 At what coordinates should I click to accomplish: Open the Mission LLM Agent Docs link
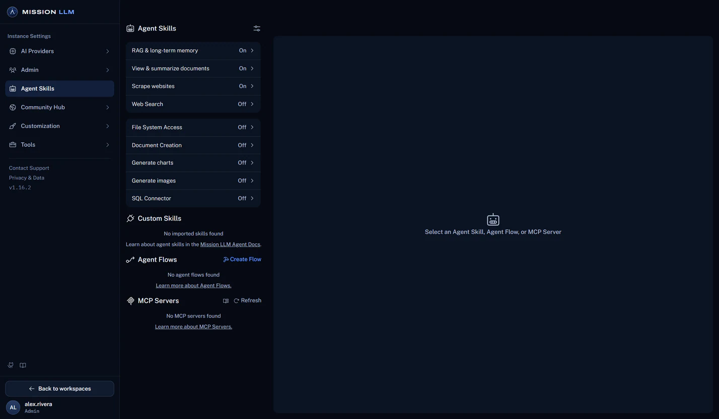click(x=230, y=244)
